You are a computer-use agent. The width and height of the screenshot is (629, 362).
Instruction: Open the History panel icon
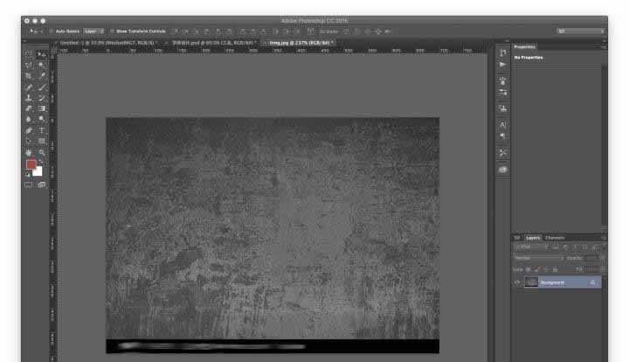[x=502, y=53]
